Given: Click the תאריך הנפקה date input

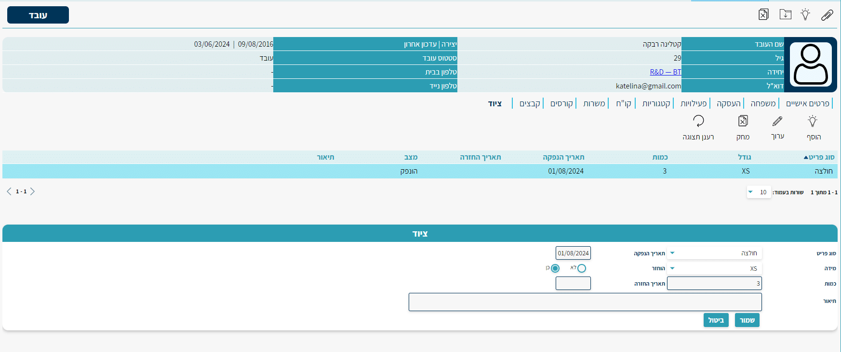Looking at the screenshot, I should tap(573, 253).
